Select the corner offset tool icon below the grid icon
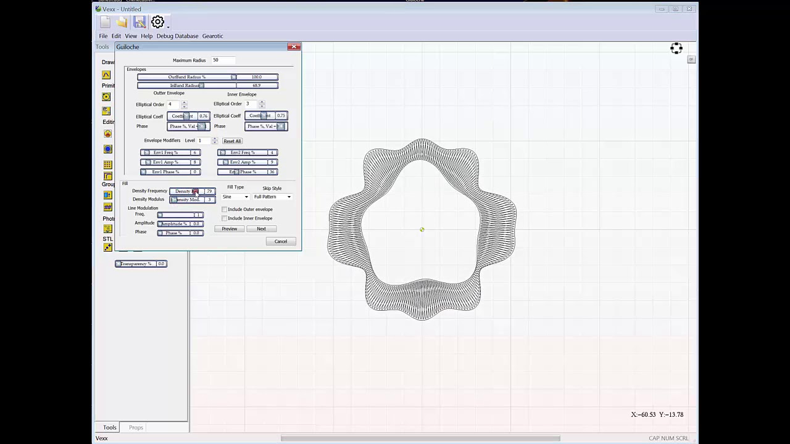This screenshot has width=790, height=444. click(107, 176)
